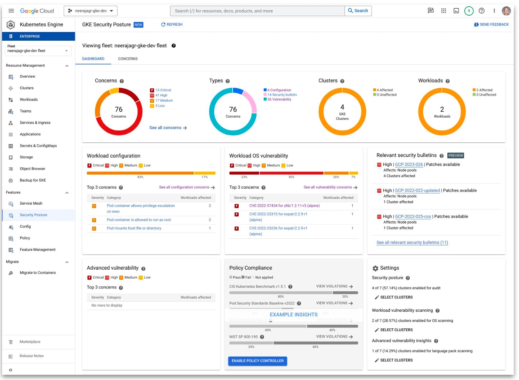Click the Services & Ingress sidebar icon
Image resolution: width=519 pixels, height=380 pixels.
11,123
